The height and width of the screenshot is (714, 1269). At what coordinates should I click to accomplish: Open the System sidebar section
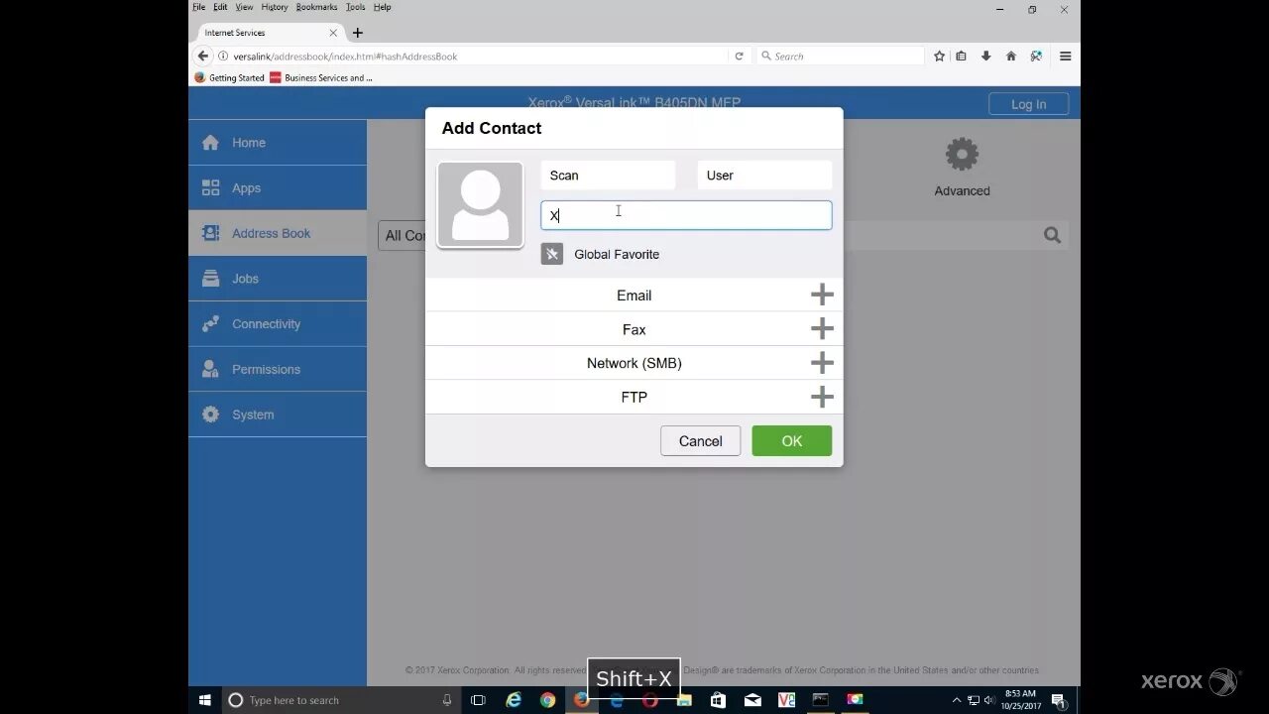(x=278, y=415)
